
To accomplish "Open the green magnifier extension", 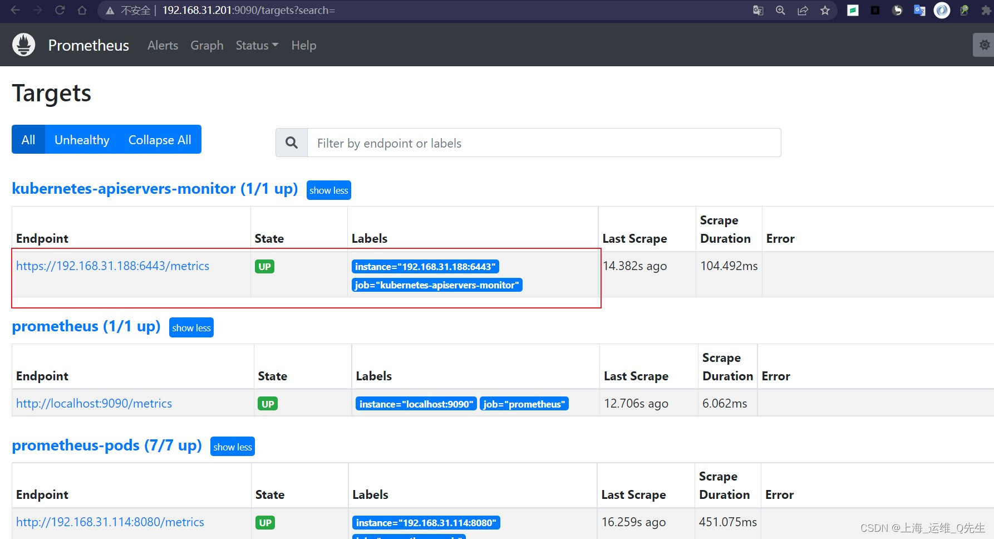I will pos(965,10).
